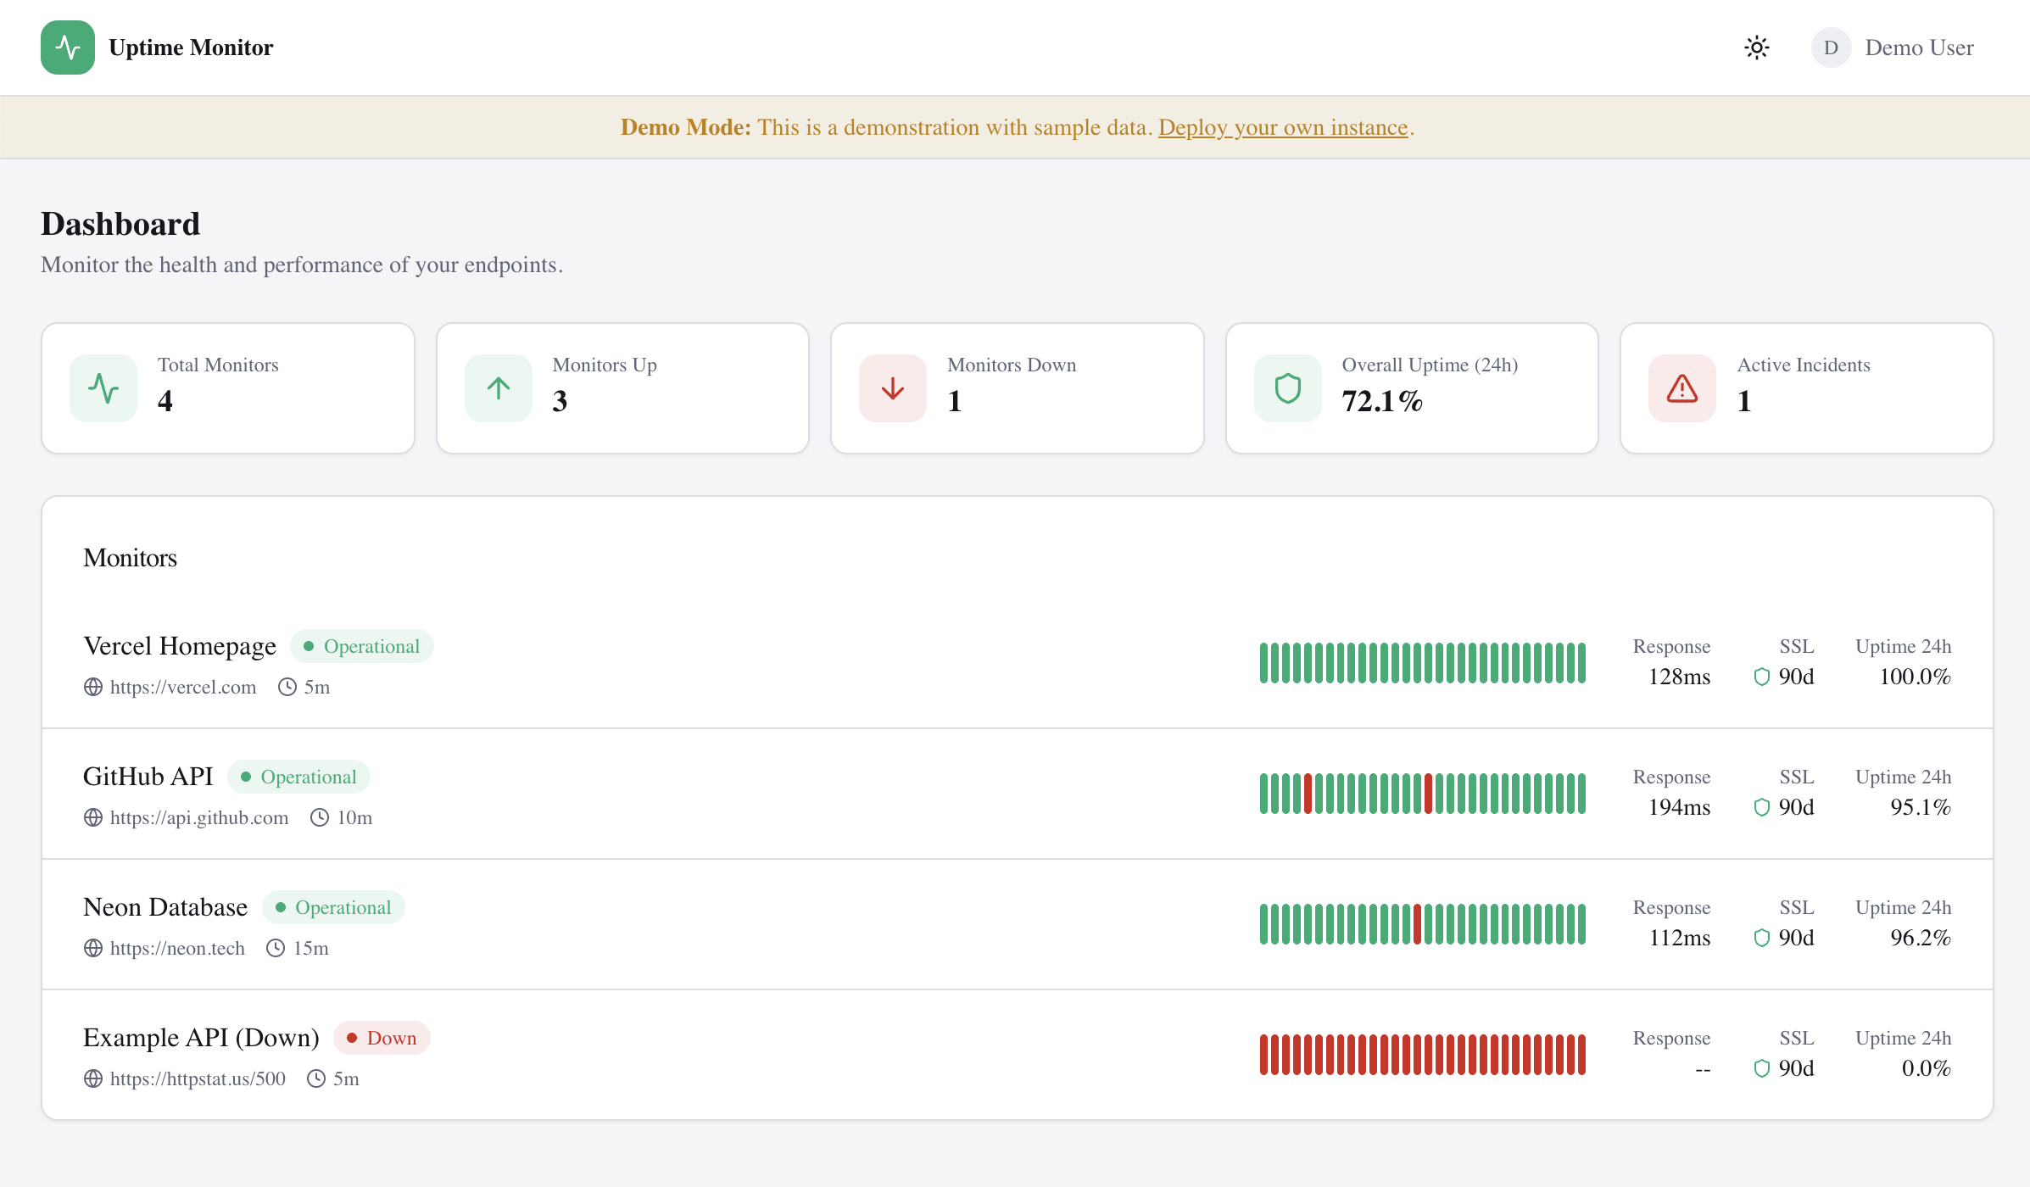Click the Deploy your own instance link
Viewport: 2030px width, 1187px height.
[x=1282, y=127]
